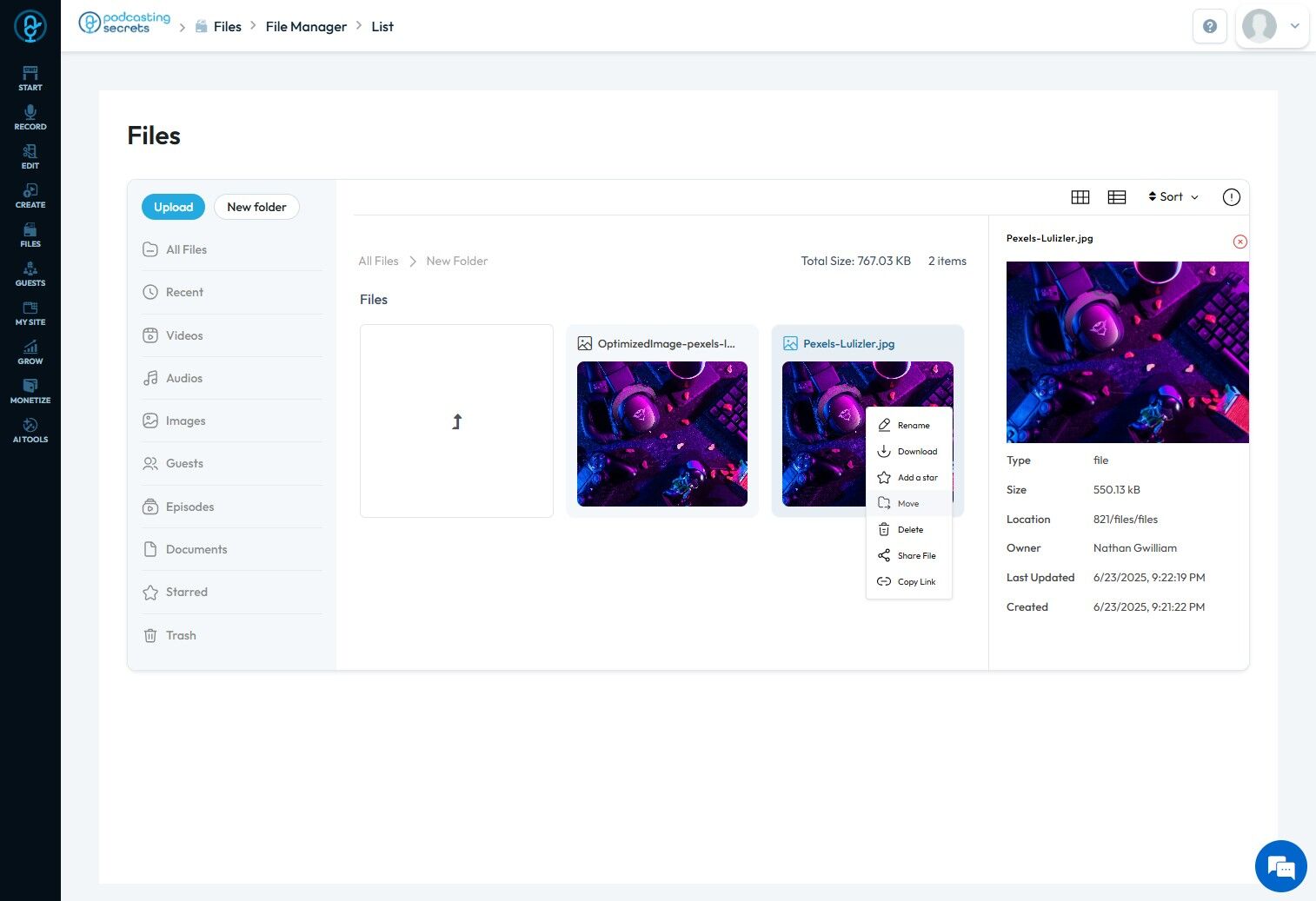Choose Move from the context menu
The width and height of the screenshot is (1316, 901).
tap(909, 504)
